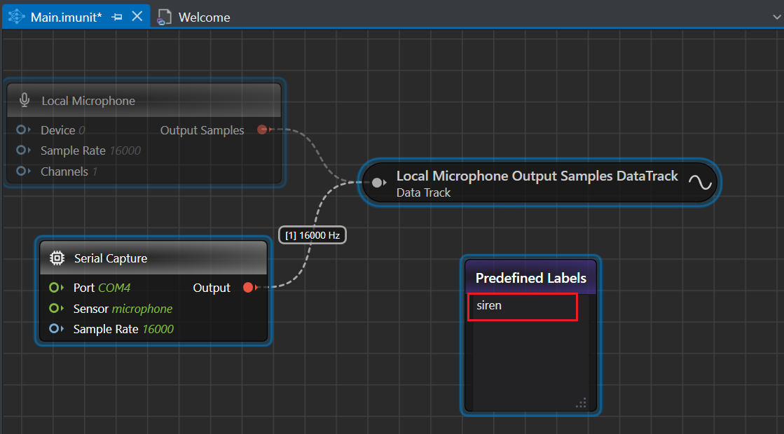The width and height of the screenshot is (784, 434).
Task: Select the Channels value 1
Action: [x=95, y=171]
